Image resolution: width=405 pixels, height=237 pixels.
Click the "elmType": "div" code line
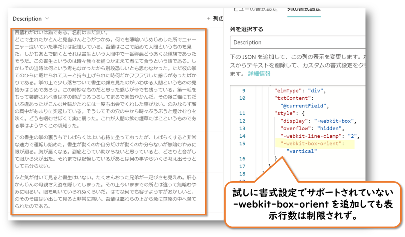pos(299,91)
